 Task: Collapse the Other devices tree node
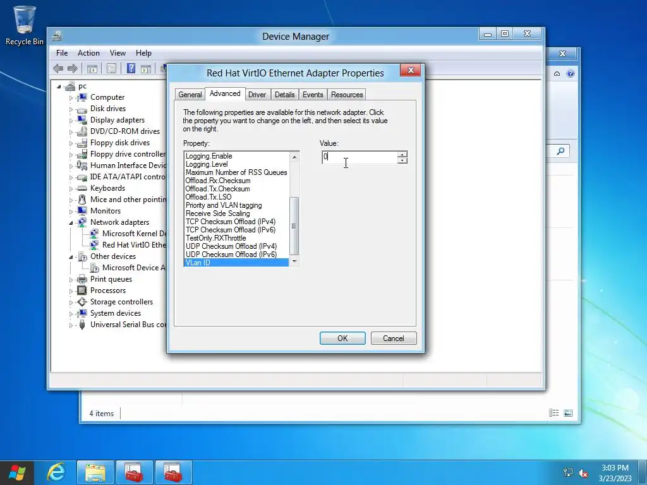pyautogui.click(x=71, y=257)
